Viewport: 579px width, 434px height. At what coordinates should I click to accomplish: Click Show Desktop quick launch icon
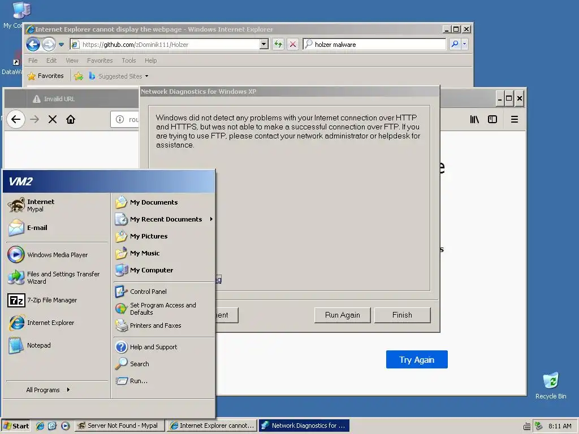click(x=52, y=426)
